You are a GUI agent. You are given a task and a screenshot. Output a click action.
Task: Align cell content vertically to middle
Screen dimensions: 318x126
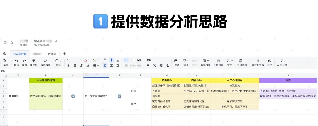click(x=111, y=60)
